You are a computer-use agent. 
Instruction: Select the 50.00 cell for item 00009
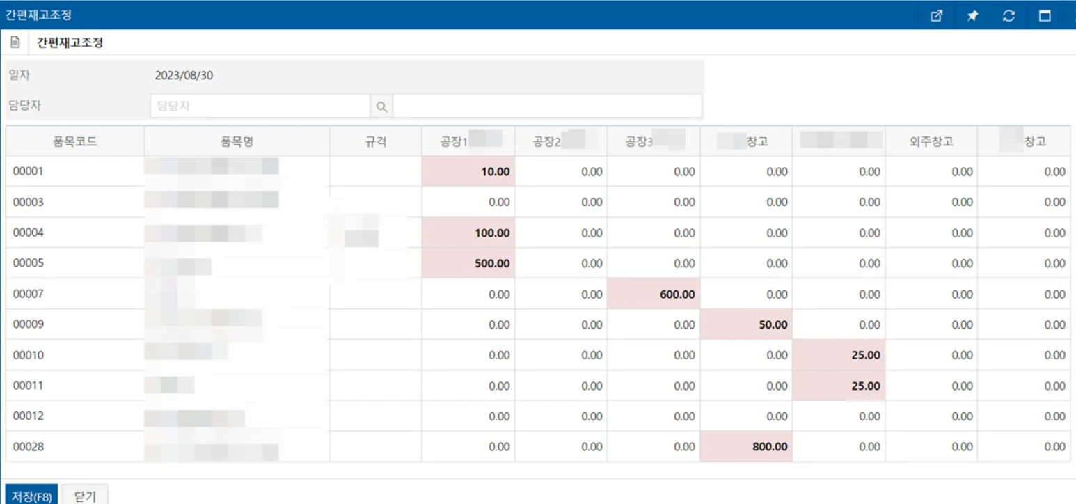746,324
